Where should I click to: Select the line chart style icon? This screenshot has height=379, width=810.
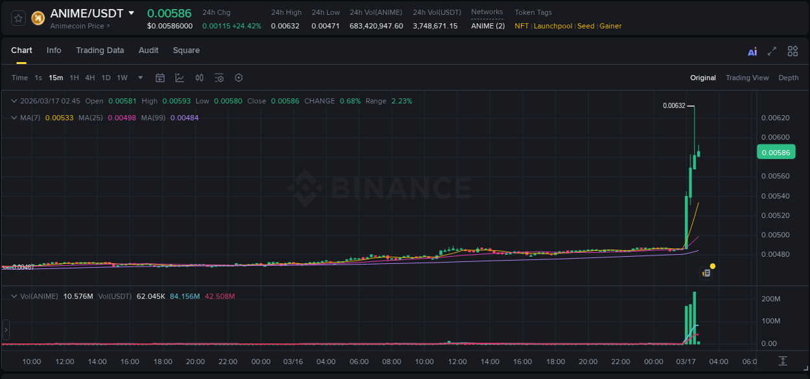click(179, 78)
